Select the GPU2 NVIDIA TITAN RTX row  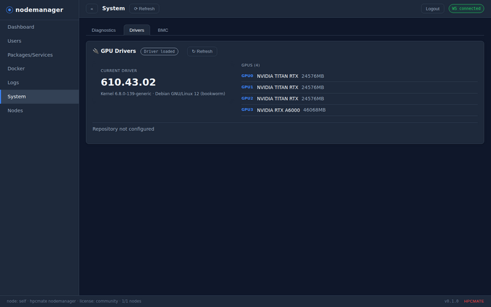[x=360, y=99]
